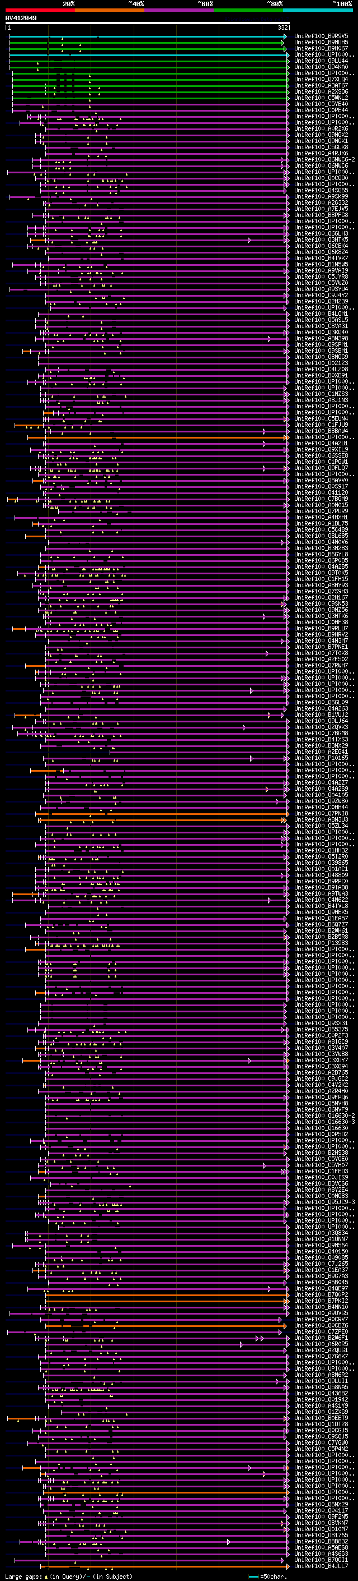Open hit UniRef100_C3XUY7
This screenshot has height=1581, width=358.
[321, 1060]
